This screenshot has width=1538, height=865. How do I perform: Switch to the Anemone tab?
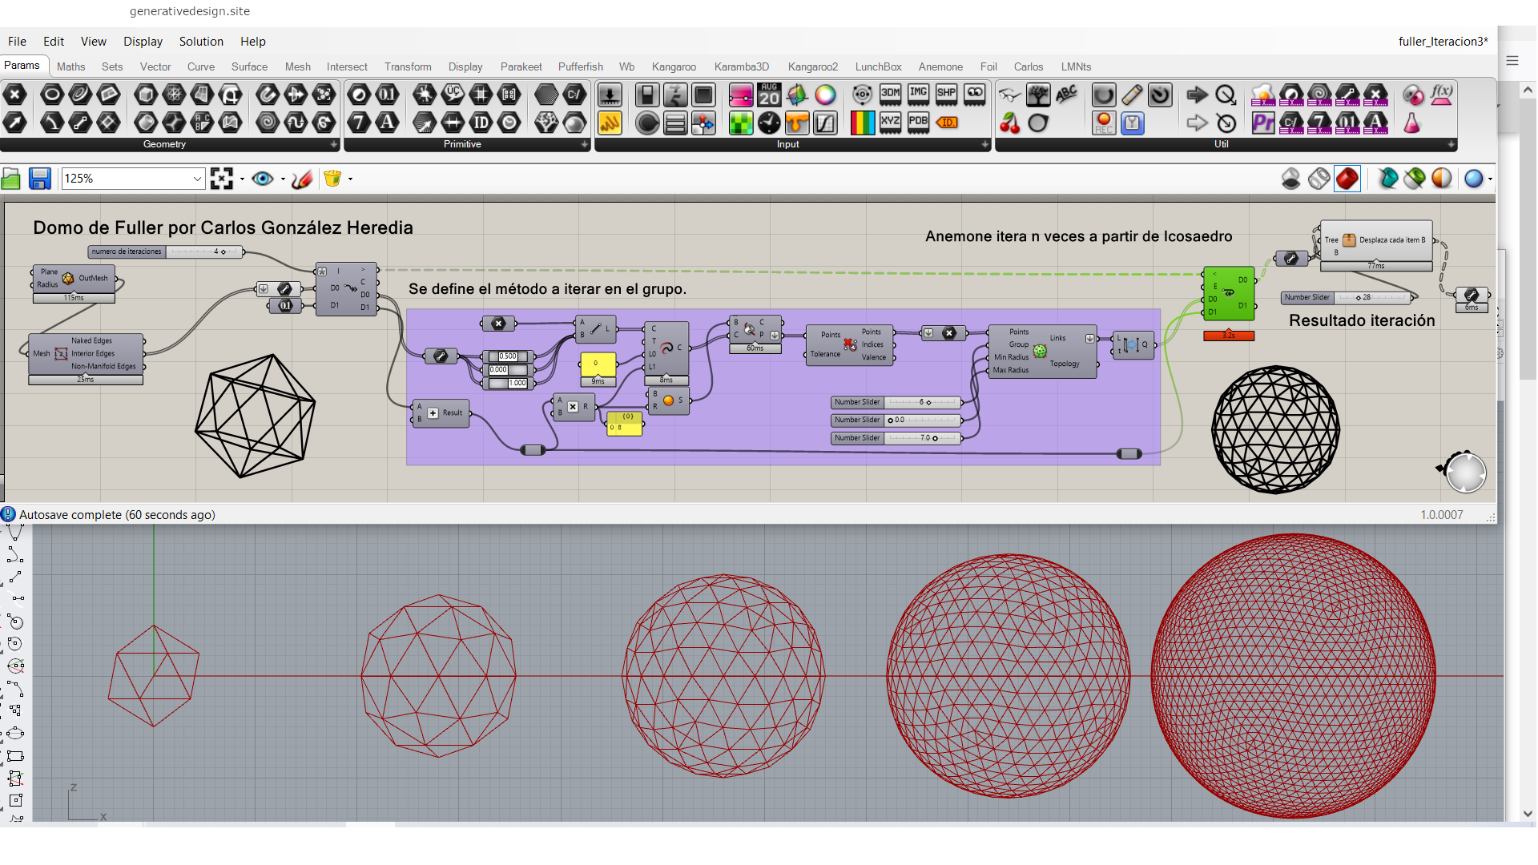click(940, 66)
